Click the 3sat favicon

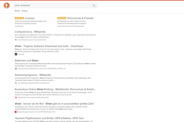coord(16,112)
